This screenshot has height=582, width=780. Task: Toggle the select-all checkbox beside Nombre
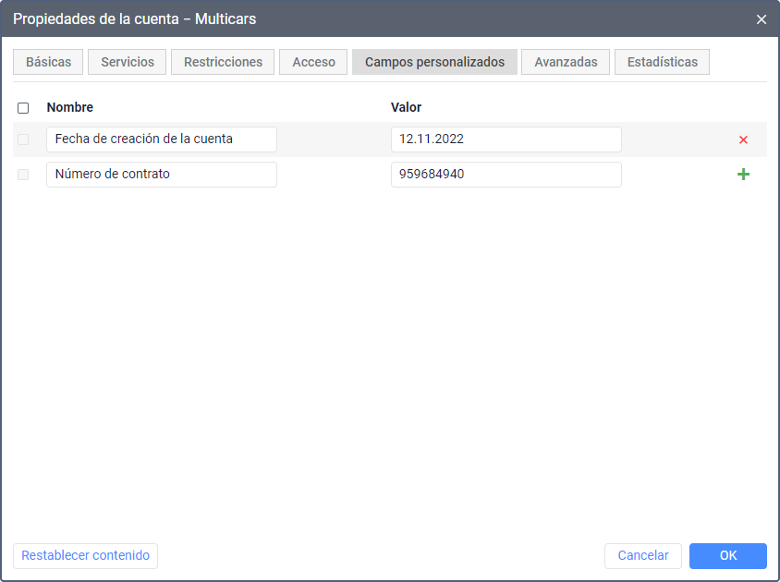tap(23, 108)
